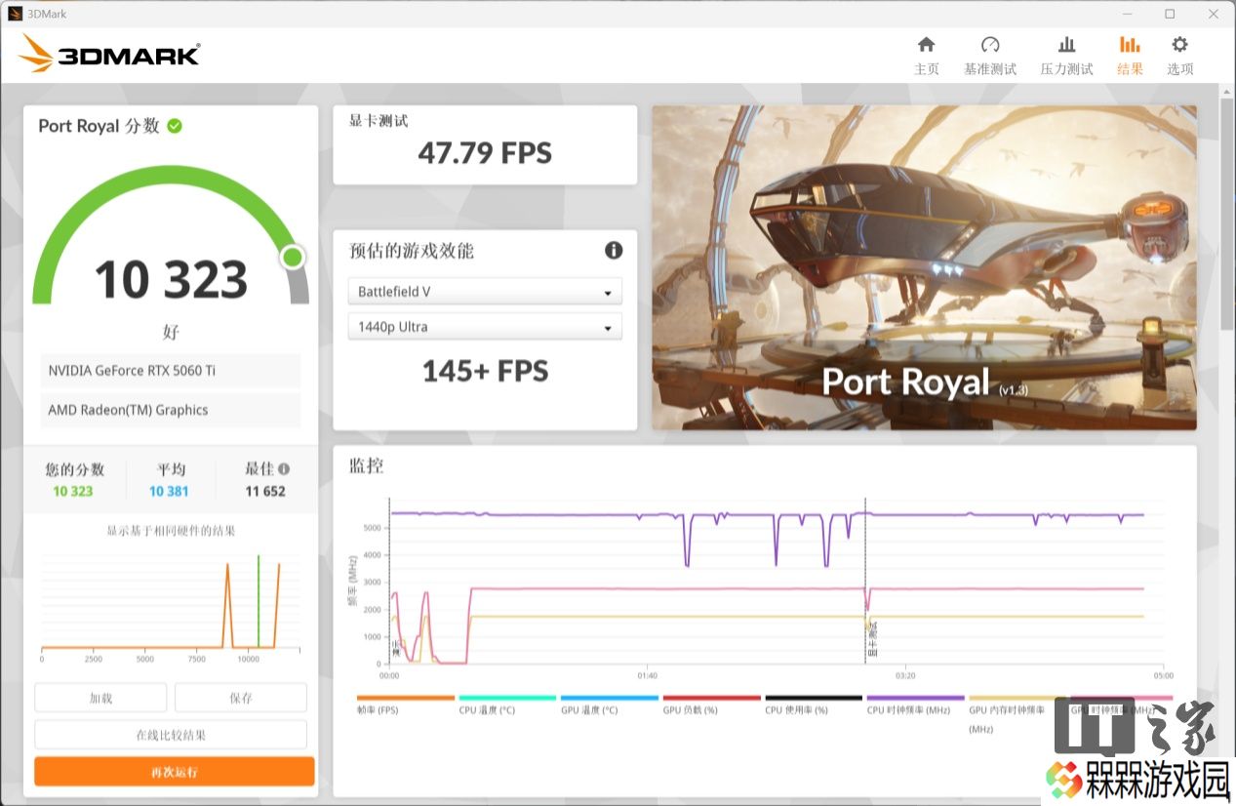The image size is (1236, 806).
Task: Click the 显示基于相同硬件的结果 caption
Action: 171,531
